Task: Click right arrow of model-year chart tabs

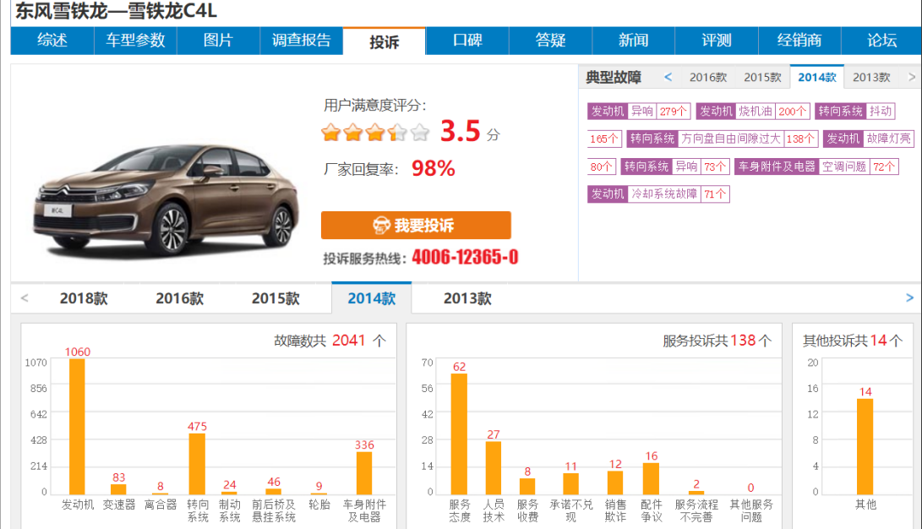Action: tap(909, 298)
